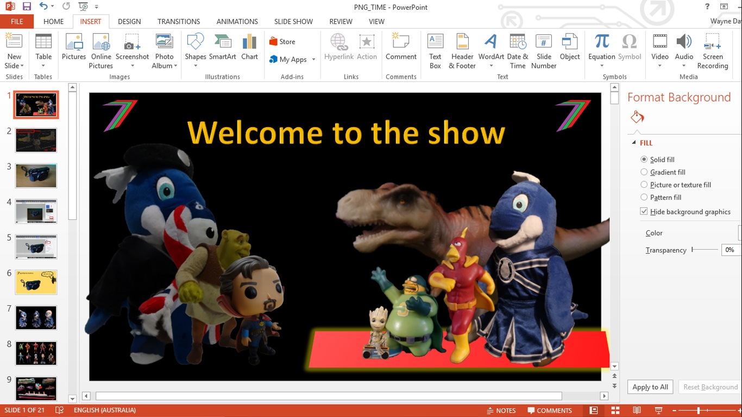Insert a Text Box
Screen dimensions: 742x417
pos(435,52)
